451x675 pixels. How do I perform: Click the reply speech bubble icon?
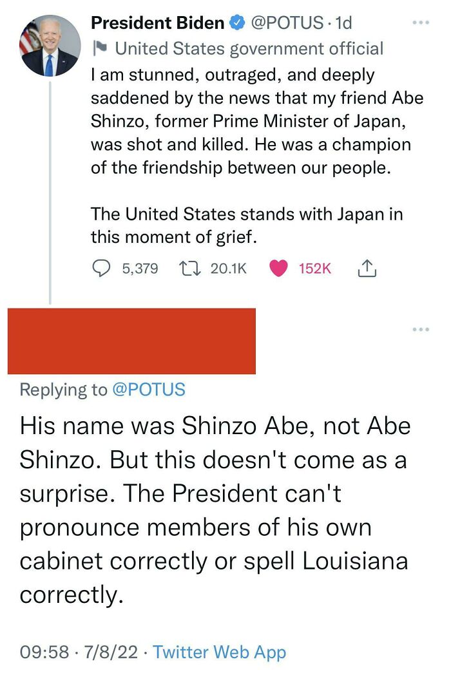102,268
